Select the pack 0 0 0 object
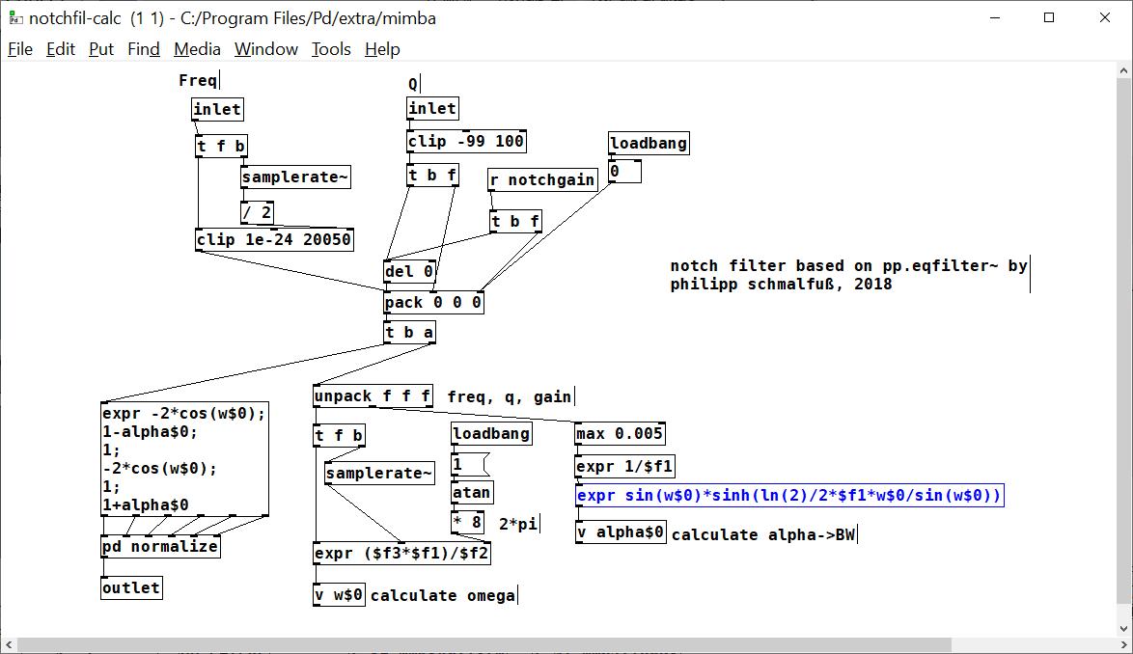 pyautogui.click(x=433, y=303)
